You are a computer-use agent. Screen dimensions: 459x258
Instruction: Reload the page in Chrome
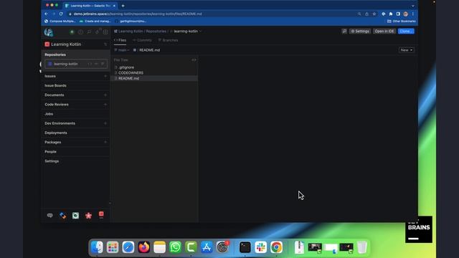point(61,14)
